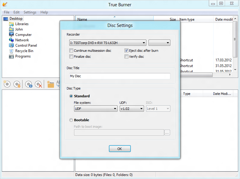Click the Disc Title text field

click(119, 76)
